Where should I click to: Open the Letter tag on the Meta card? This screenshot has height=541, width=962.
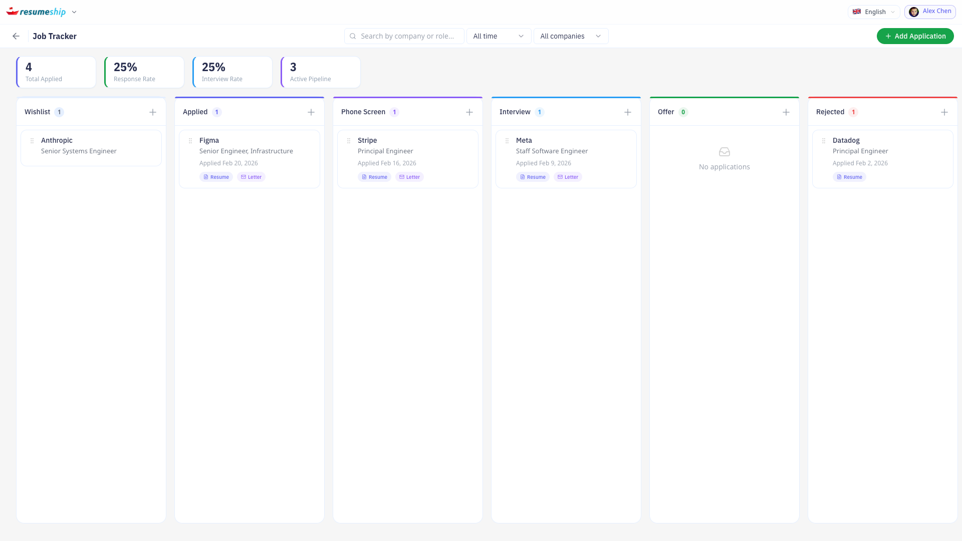tap(568, 177)
